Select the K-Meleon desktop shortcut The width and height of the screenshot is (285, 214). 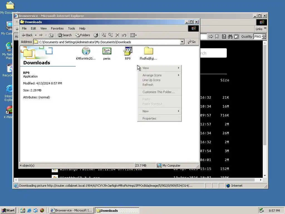point(8,112)
